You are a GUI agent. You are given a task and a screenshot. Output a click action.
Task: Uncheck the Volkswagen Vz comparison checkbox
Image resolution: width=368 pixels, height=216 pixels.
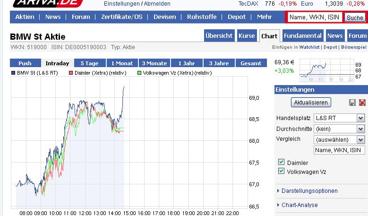(282, 172)
